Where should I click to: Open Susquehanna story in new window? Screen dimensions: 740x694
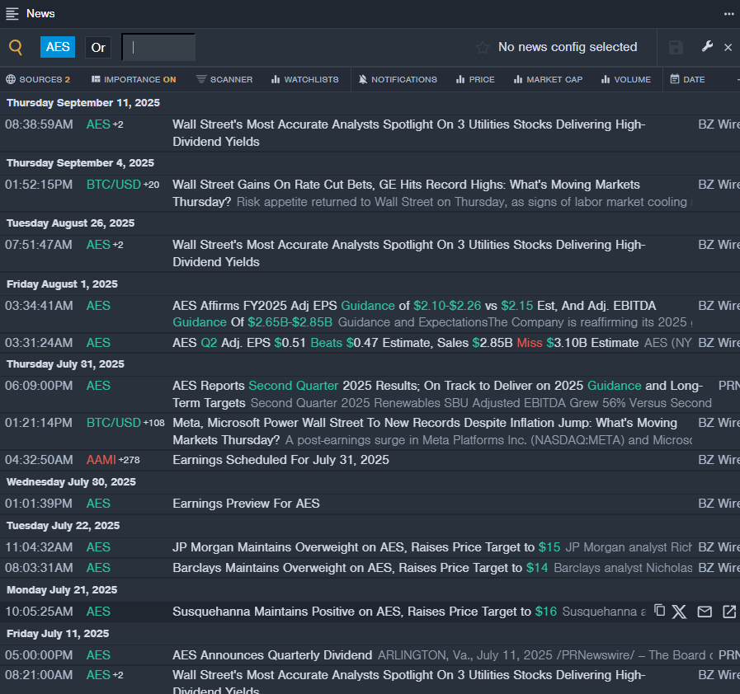[x=729, y=611]
